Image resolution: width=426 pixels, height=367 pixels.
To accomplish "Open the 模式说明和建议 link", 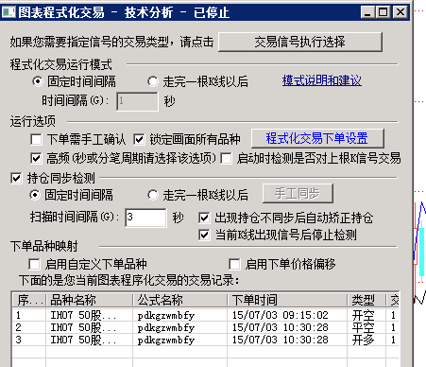I will click(322, 80).
